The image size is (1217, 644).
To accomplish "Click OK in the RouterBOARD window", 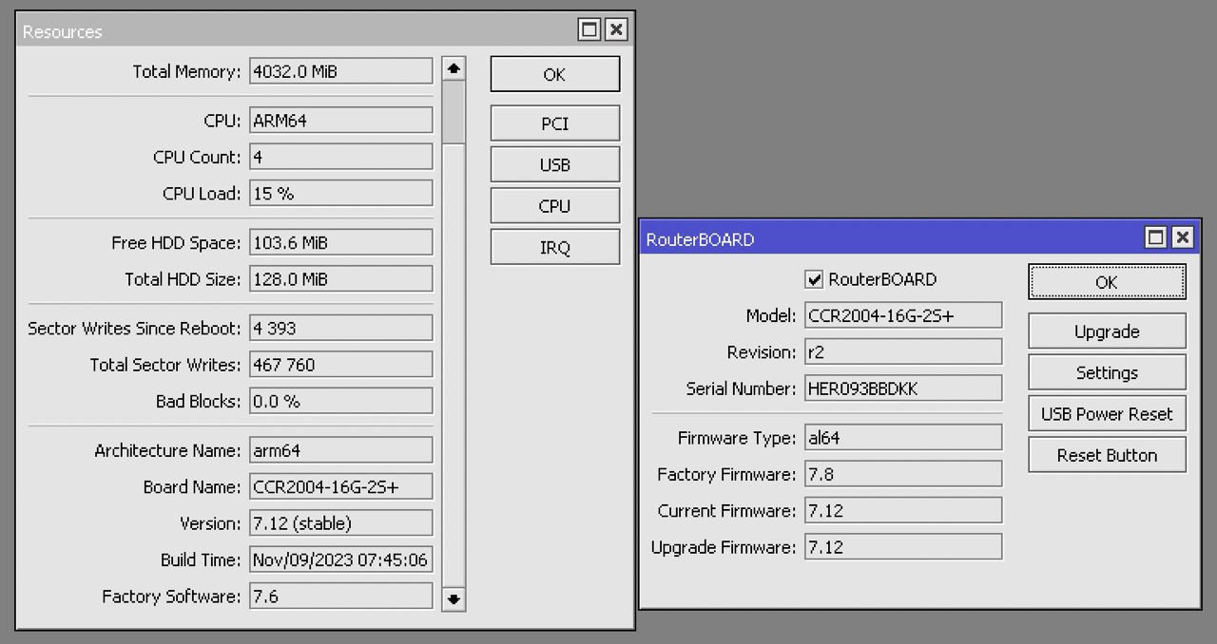I will click(1107, 282).
